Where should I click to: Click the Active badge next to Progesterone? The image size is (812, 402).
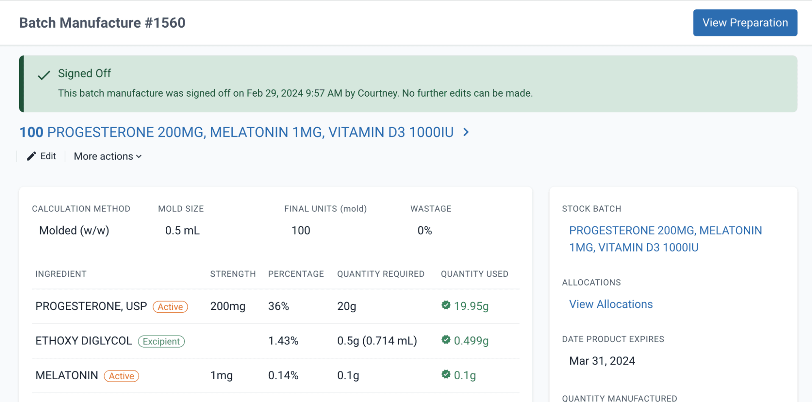(x=170, y=307)
